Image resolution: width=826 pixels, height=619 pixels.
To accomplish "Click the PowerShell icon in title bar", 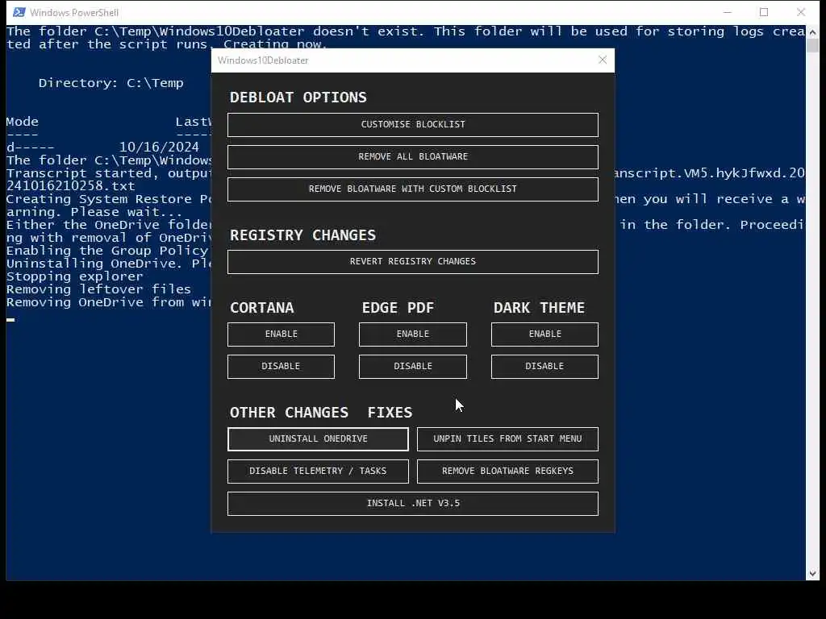I will click(x=19, y=12).
